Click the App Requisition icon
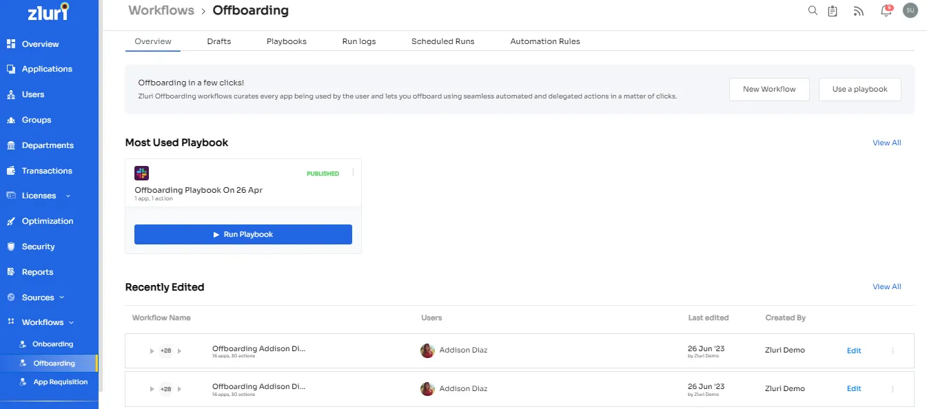The height and width of the screenshot is (409, 927). coord(23,381)
